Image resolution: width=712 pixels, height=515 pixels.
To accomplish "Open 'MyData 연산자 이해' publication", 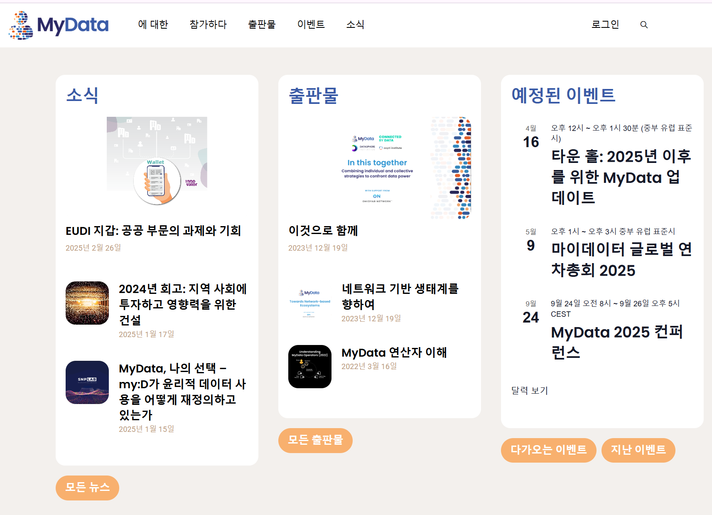I will click(x=394, y=352).
